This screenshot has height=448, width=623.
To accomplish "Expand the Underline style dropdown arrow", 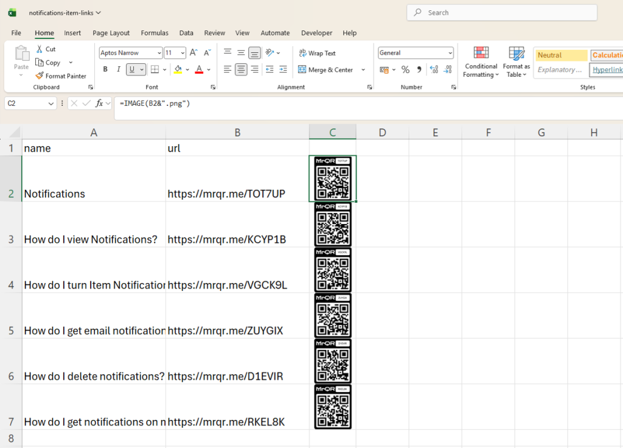I will coord(141,69).
